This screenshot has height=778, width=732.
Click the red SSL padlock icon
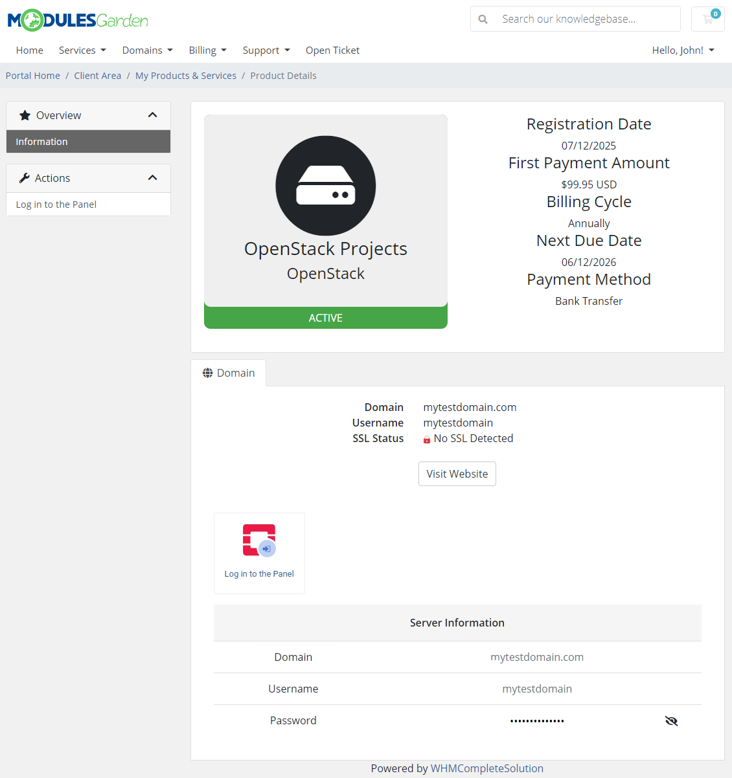pos(426,439)
